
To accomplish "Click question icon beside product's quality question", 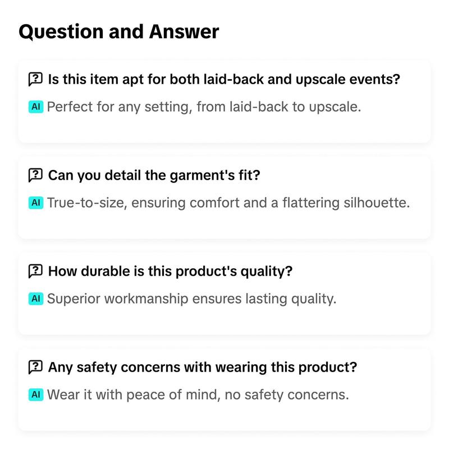I will (35, 271).
